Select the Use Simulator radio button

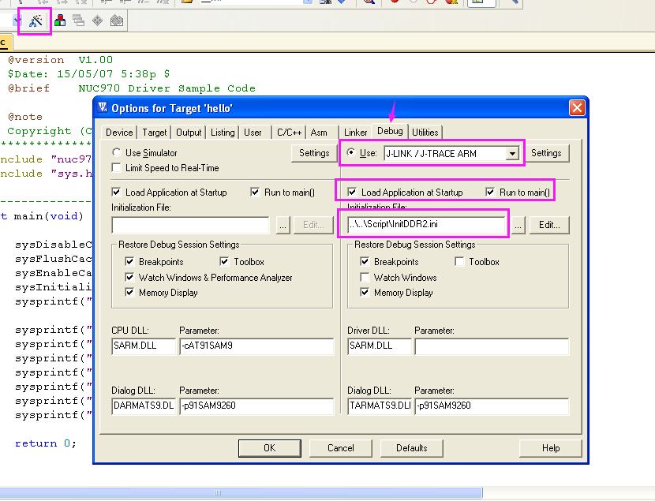point(117,153)
